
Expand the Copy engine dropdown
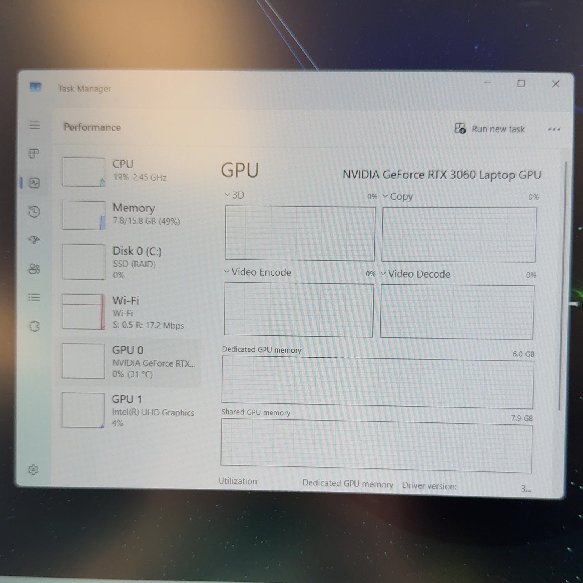pos(398,197)
